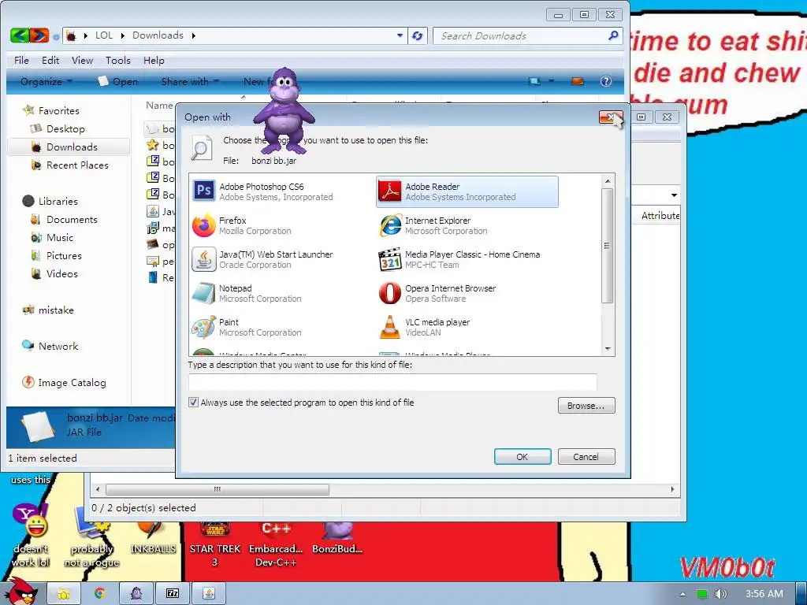Open Music library in sidebar

(x=60, y=238)
